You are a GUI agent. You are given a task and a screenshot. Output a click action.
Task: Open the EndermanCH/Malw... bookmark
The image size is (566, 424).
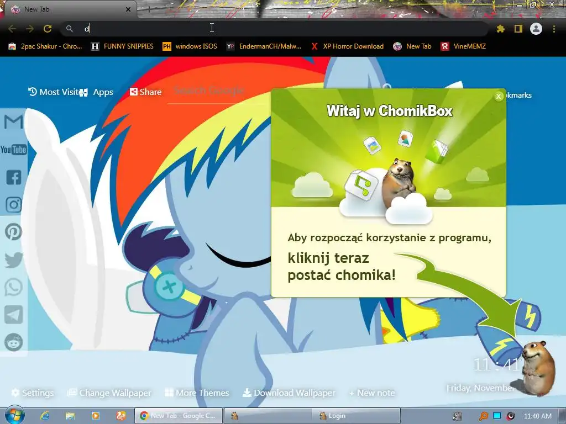coord(264,46)
